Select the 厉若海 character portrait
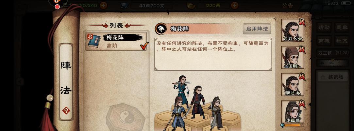The width and height of the screenshot is (354, 131). (292, 84)
